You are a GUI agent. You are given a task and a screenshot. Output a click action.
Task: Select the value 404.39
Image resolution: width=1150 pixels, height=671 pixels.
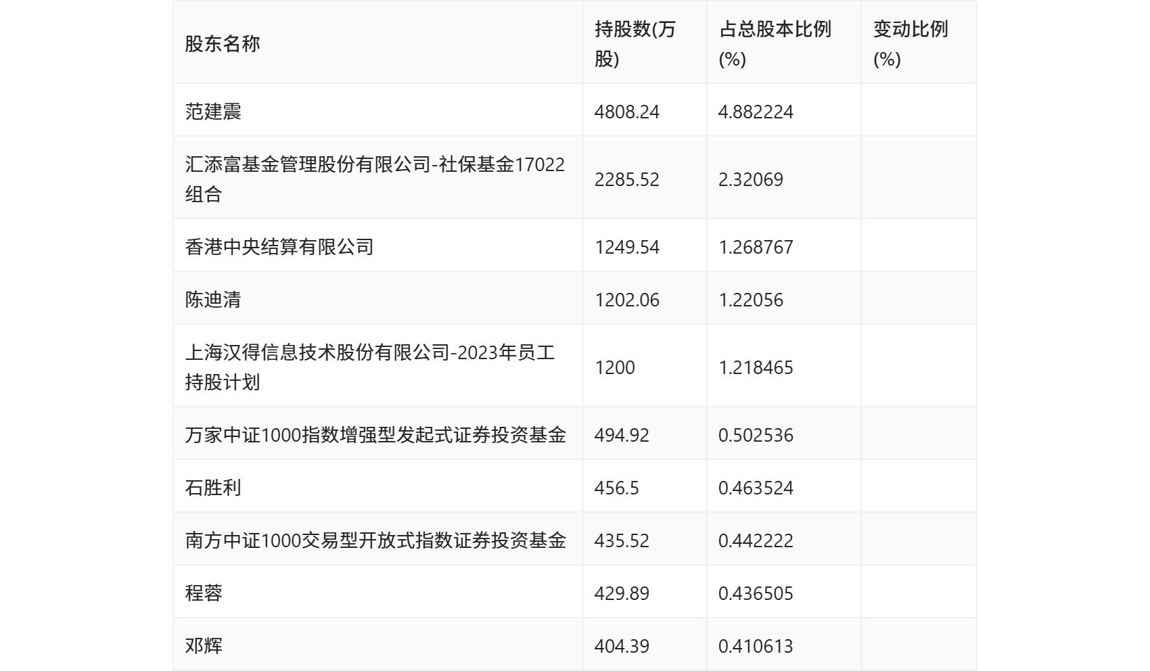pyautogui.click(x=622, y=646)
